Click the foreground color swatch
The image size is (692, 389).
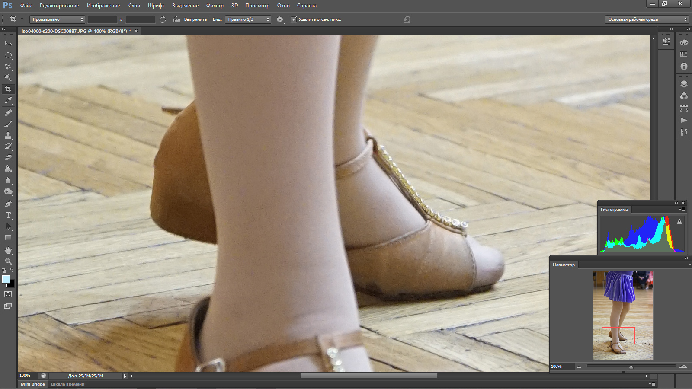[6, 279]
